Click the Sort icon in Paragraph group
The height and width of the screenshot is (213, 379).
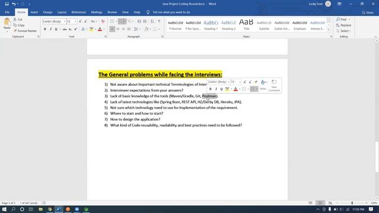coord(152,21)
